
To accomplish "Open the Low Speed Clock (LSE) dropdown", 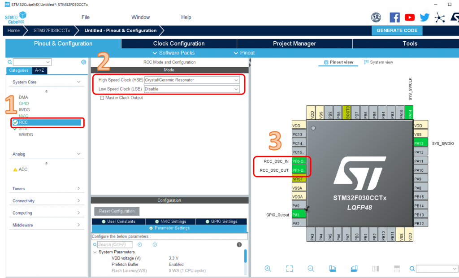I will click(x=192, y=89).
